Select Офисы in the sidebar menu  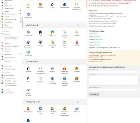[x=6, y=25]
